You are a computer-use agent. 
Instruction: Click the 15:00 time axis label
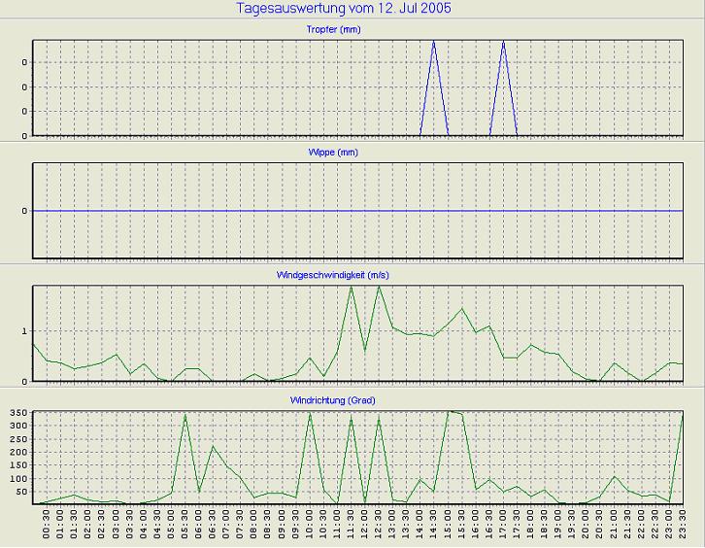[x=448, y=526]
